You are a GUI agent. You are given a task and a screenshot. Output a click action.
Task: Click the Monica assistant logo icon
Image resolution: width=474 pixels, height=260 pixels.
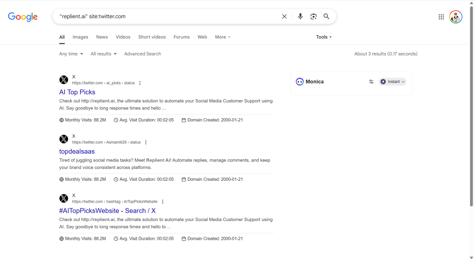[x=300, y=82]
